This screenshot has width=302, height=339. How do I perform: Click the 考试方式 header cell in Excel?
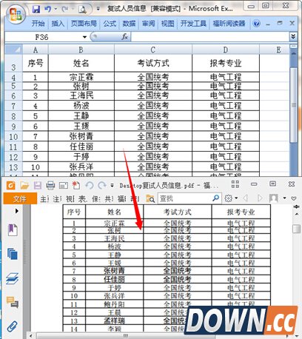[153, 64]
